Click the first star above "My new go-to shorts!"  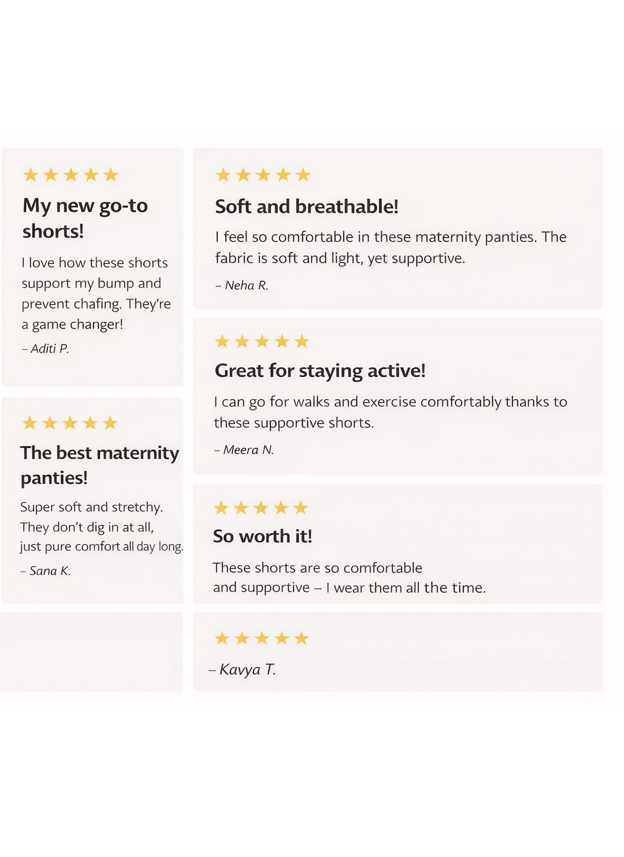[31, 175]
